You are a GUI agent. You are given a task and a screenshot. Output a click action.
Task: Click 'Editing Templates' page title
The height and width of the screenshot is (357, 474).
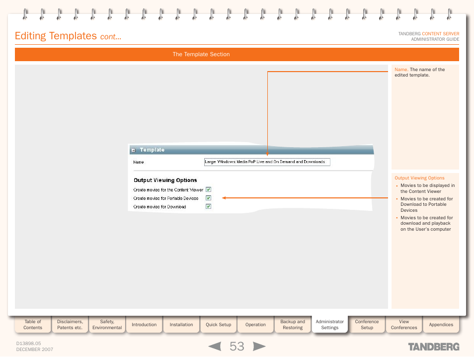[x=56, y=36]
